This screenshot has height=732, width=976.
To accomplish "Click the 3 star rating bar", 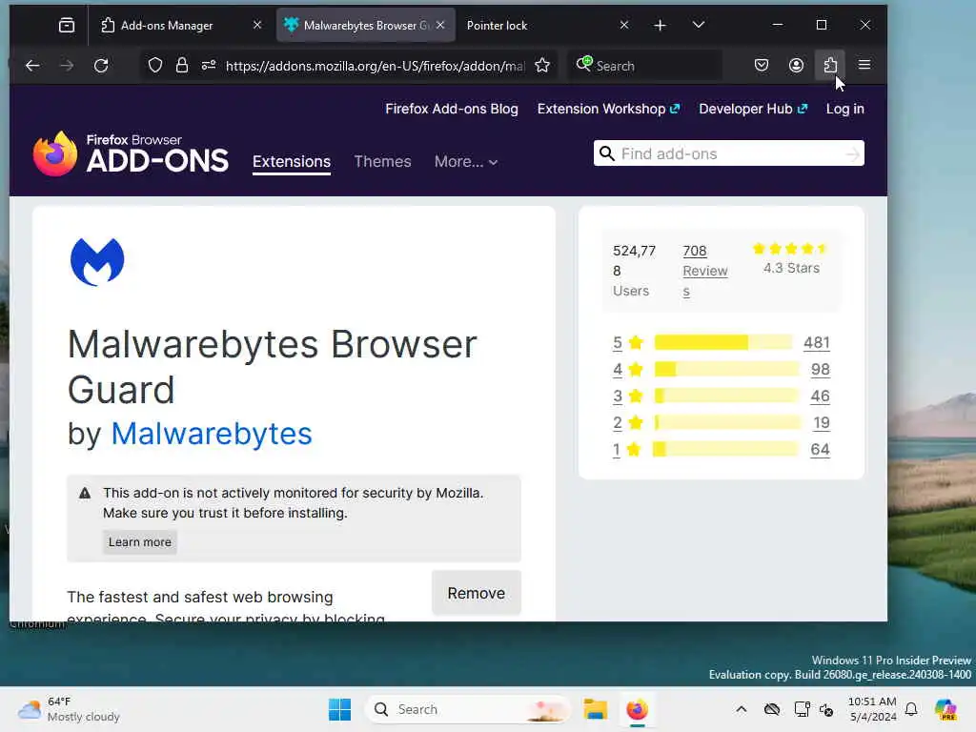I will [726, 396].
